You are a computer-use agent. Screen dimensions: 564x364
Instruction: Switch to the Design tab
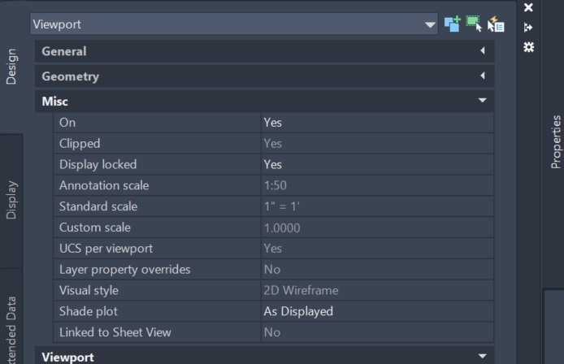coord(11,67)
